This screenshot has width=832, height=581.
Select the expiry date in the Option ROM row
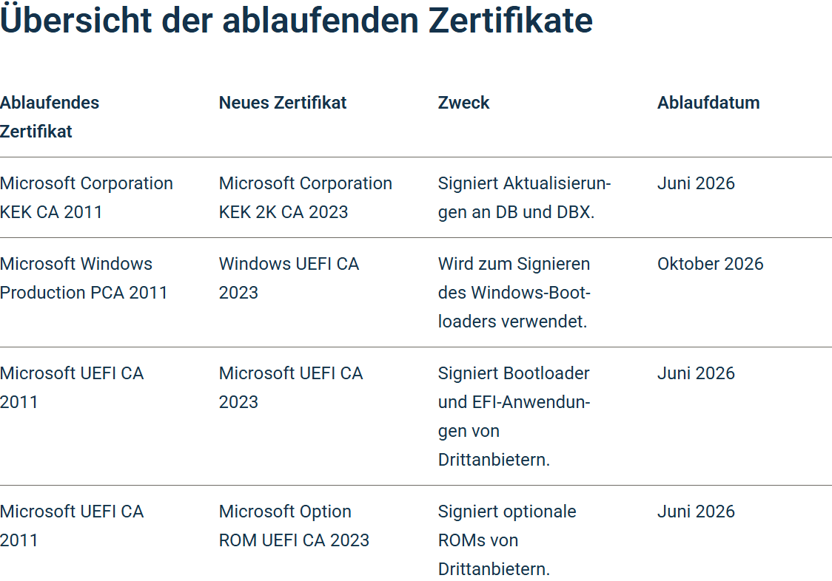(696, 512)
